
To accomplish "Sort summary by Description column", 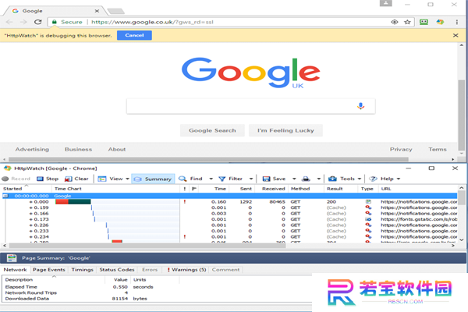I will [x=19, y=280].
